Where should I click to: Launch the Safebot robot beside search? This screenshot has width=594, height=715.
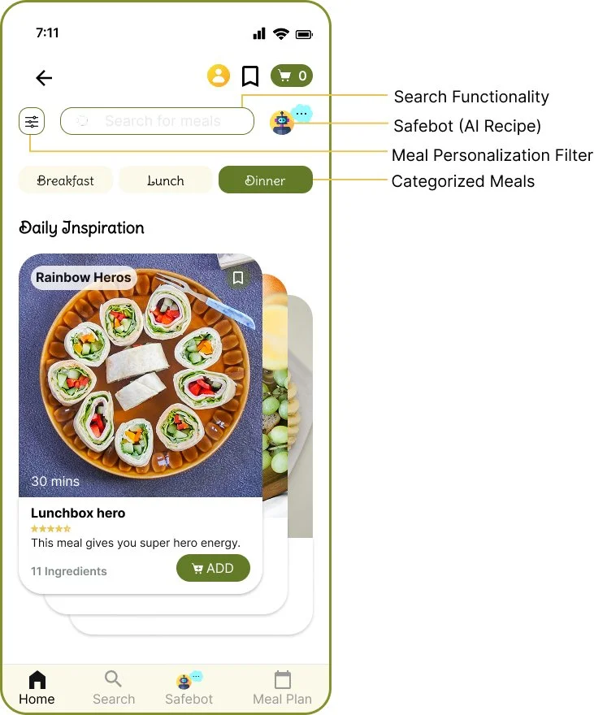pos(282,122)
